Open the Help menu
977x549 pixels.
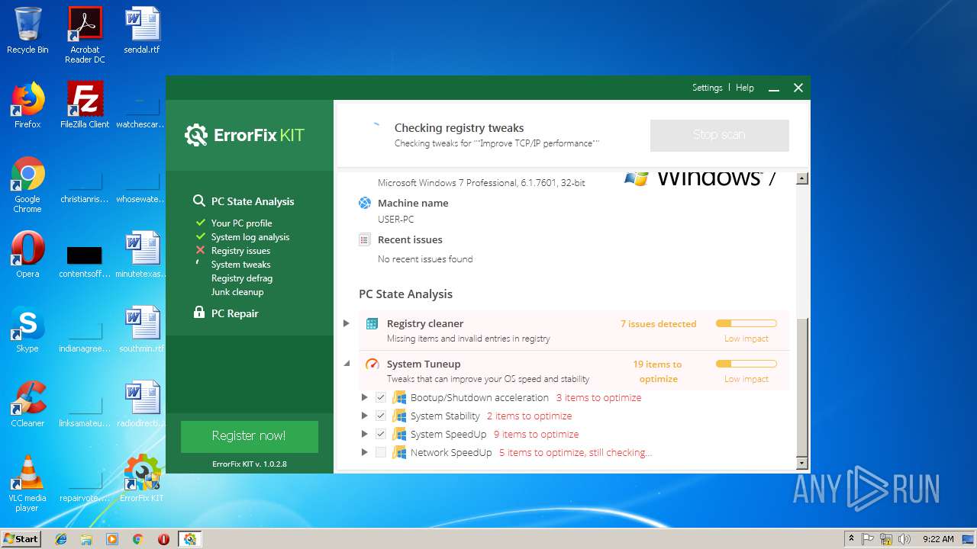click(x=745, y=88)
